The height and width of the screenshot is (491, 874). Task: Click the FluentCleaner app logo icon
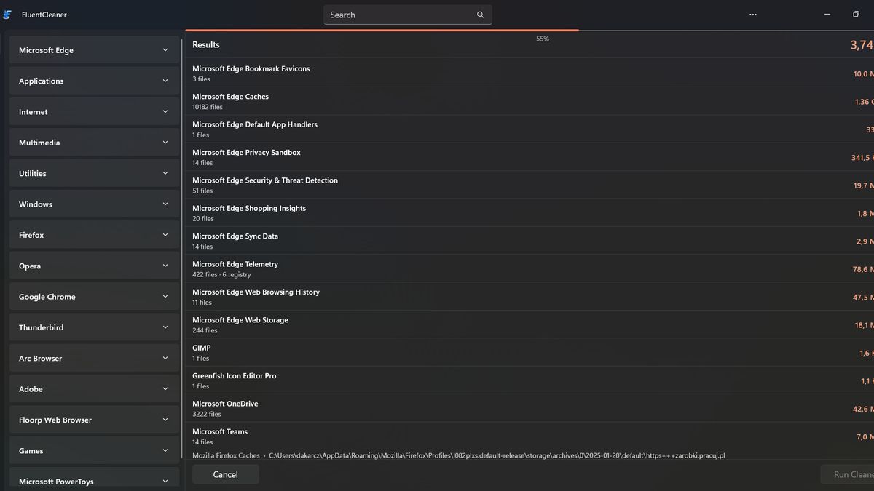7,15
